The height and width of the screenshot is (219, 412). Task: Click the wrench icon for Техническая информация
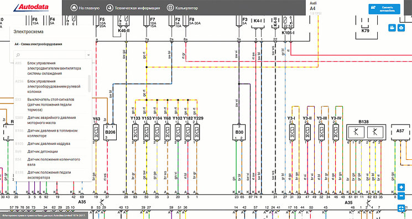click(x=109, y=8)
